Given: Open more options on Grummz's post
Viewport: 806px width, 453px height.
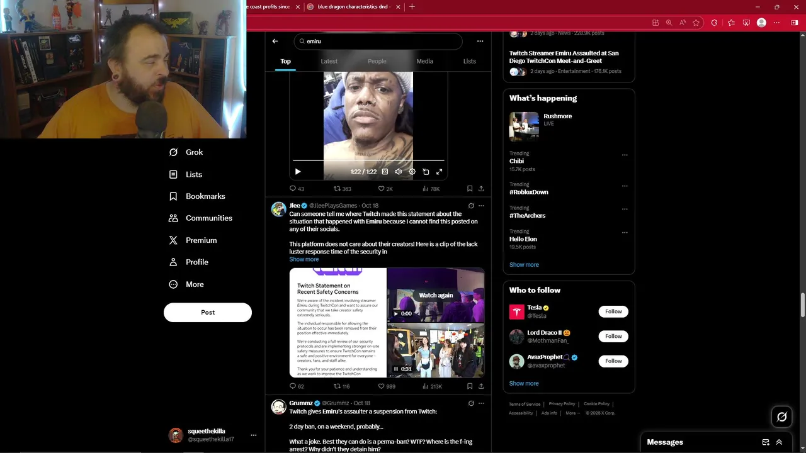Looking at the screenshot, I should (481, 403).
